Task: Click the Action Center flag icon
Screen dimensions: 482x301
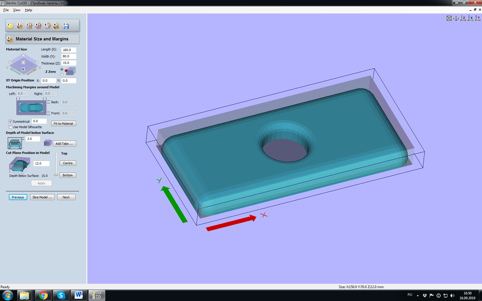Action: pyautogui.click(x=432, y=296)
